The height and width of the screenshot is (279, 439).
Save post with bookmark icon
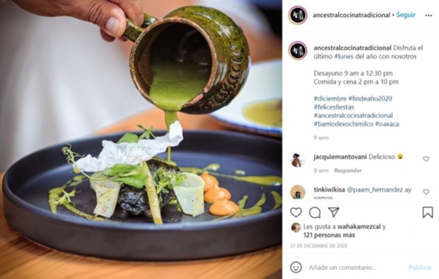pyautogui.click(x=427, y=212)
